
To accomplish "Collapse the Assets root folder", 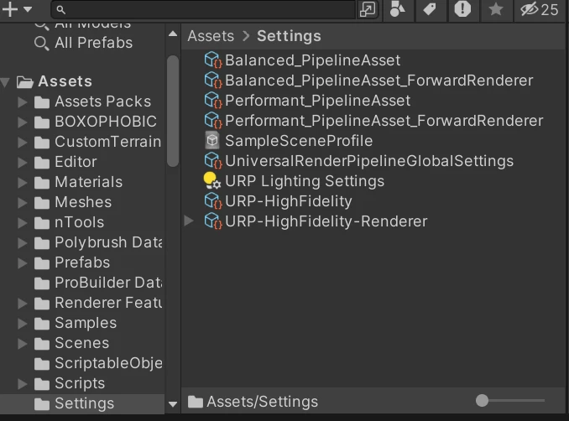I will [7, 81].
